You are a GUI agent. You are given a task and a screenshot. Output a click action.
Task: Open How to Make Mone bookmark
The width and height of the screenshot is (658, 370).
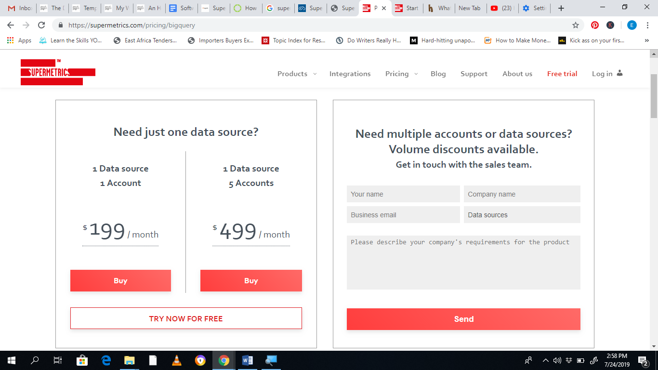(x=517, y=40)
